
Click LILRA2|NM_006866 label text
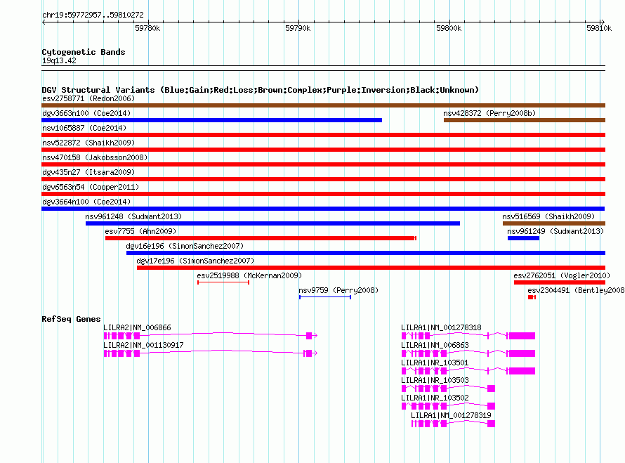tap(137, 327)
